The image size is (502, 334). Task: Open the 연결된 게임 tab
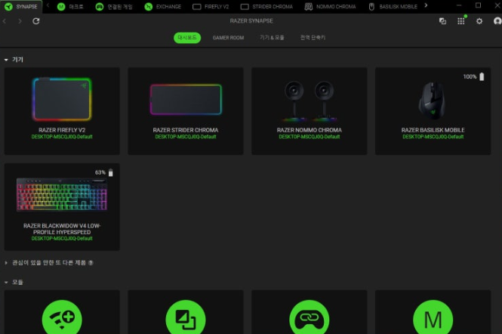pyautogui.click(x=114, y=6)
